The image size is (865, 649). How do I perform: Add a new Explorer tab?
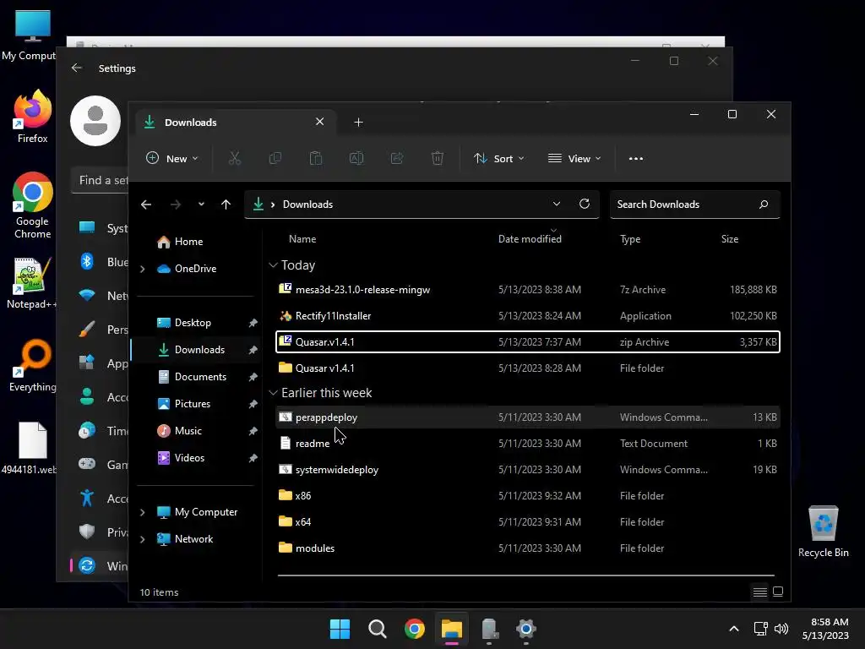point(358,122)
